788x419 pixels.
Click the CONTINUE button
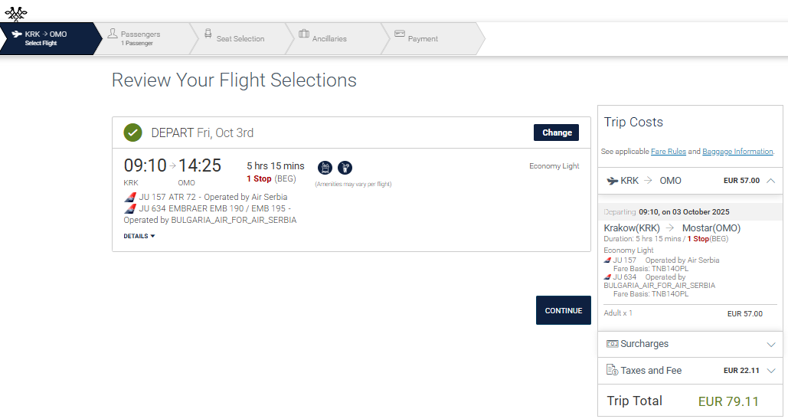[564, 310]
